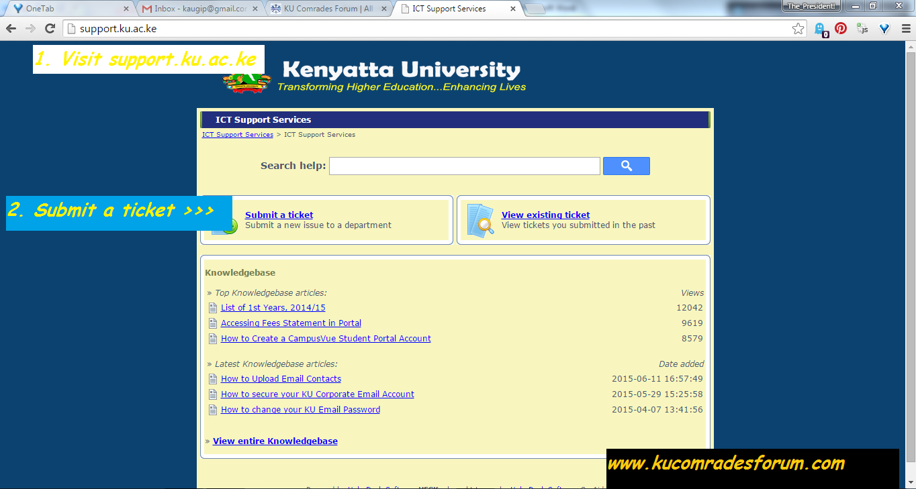Open How to Create a CampusVue account article
Screen dimensions: 916x489
[x=326, y=339]
